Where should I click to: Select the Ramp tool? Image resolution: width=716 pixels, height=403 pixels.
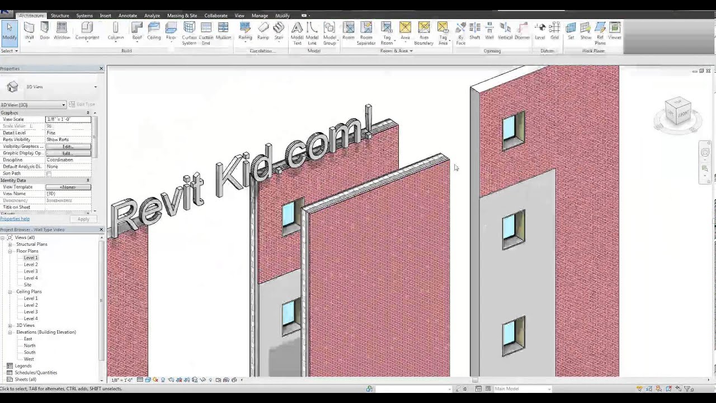click(x=263, y=31)
